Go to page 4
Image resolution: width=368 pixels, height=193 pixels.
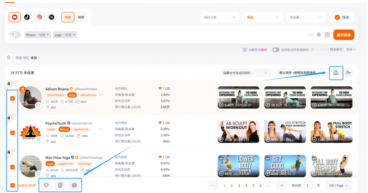tap(246, 185)
